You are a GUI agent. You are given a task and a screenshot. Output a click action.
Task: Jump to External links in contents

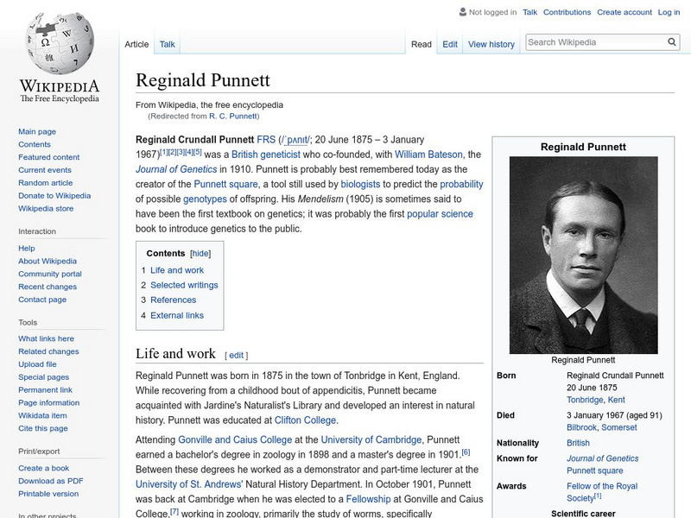pyautogui.click(x=177, y=315)
